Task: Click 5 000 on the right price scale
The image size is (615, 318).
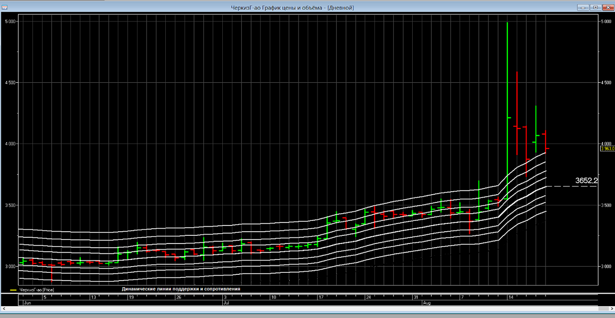Action: (606, 22)
